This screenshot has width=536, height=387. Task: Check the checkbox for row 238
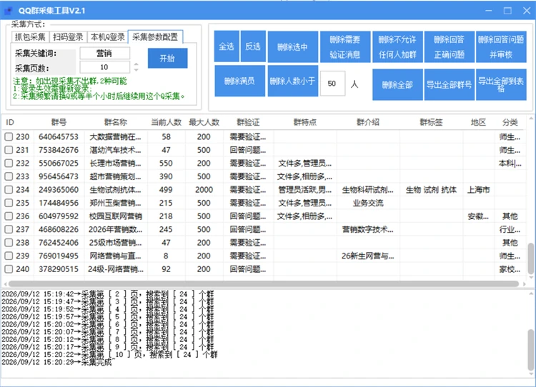click(9, 243)
